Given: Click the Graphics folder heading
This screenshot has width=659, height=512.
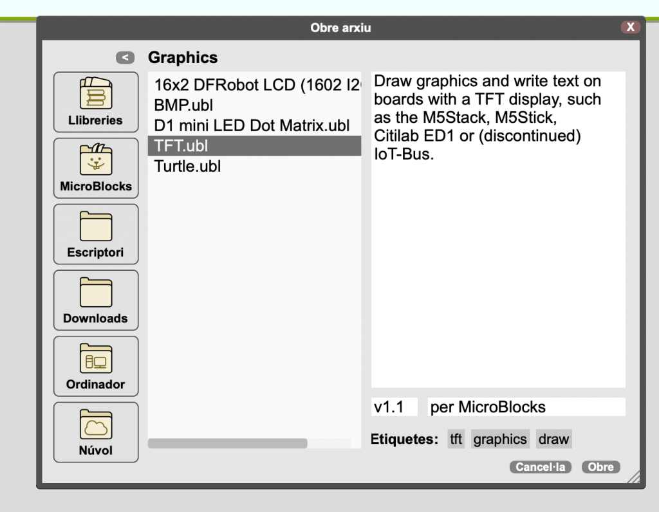Looking at the screenshot, I should point(183,57).
